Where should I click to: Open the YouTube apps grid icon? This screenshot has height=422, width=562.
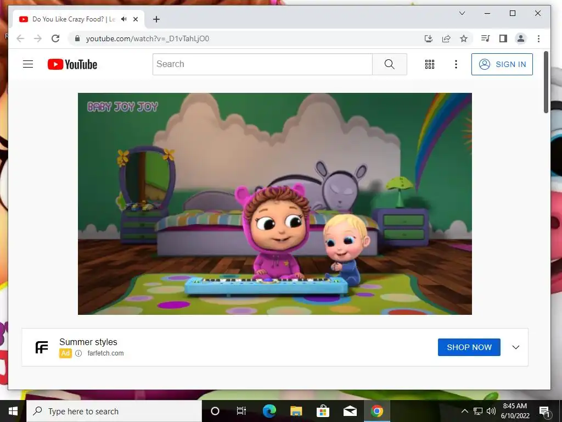click(430, 64)
